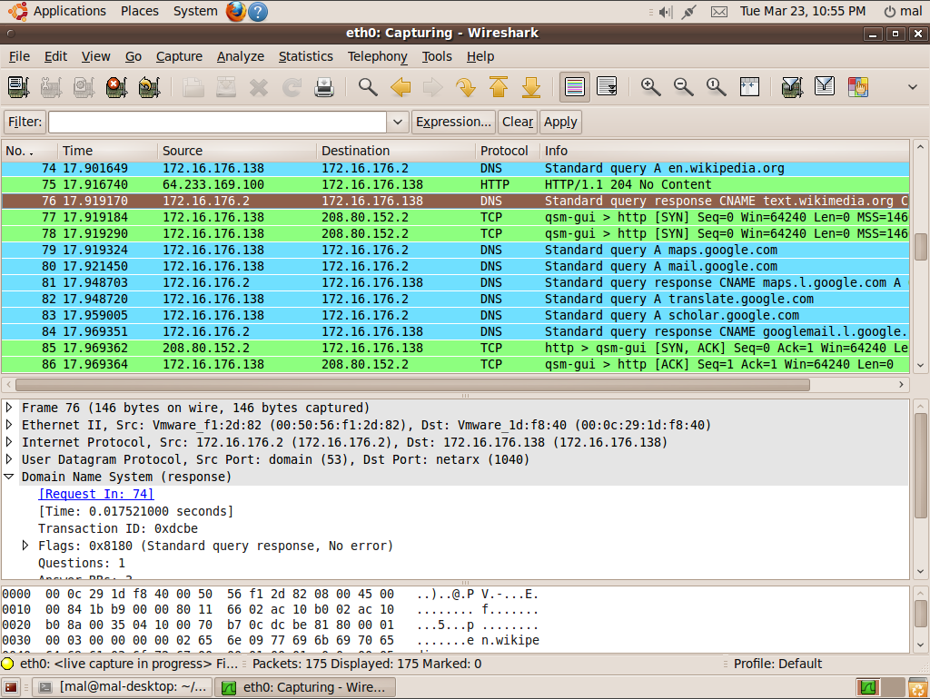The height and width of the screenshot is (699, 930).
Task: Open the filter history dropdown arrow
Action: click(398, 122)
